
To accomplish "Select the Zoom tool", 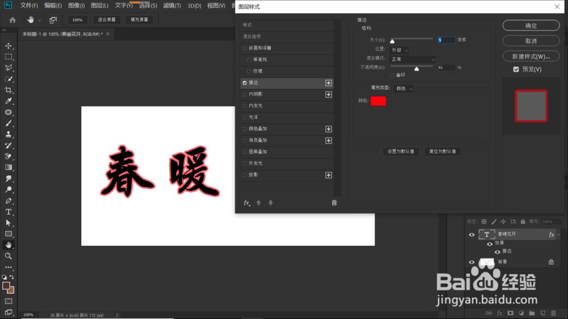I will (x=9, y=256).
